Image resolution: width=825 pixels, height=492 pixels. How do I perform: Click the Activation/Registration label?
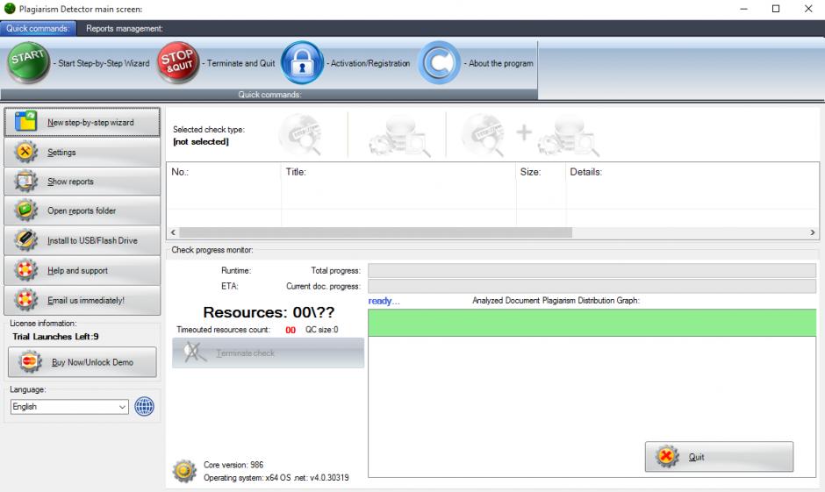370,63
